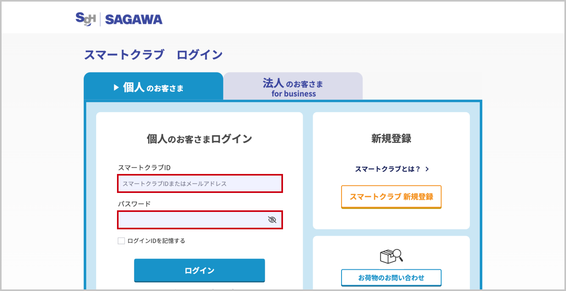Screen dimensions: 566x291
Task: Open スマートクラブとは？ link
Action: coord(388,169)
